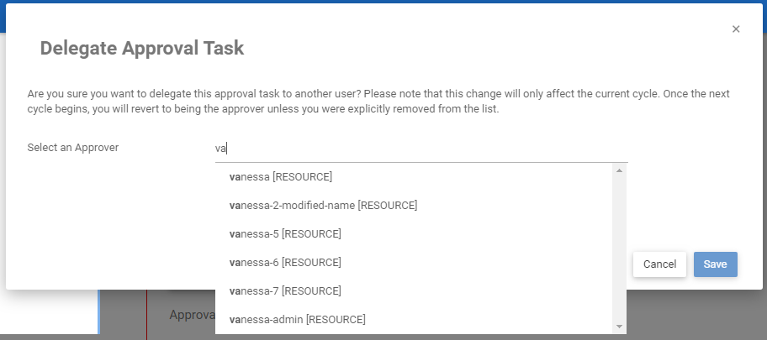The width and height of the screenshot is (767, 340).
Task: Pick 'vanessa-5 [RESOURCE]' from the list
Action: click(x=284, y=234)
